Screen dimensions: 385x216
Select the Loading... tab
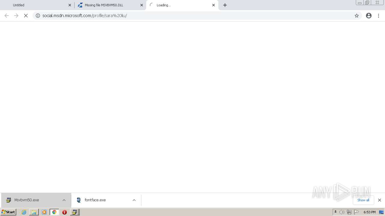(182, 5)
